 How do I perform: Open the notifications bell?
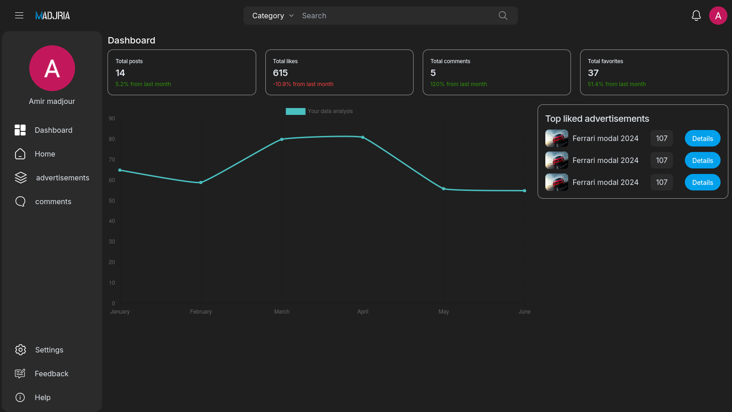[x=696, y=16]
